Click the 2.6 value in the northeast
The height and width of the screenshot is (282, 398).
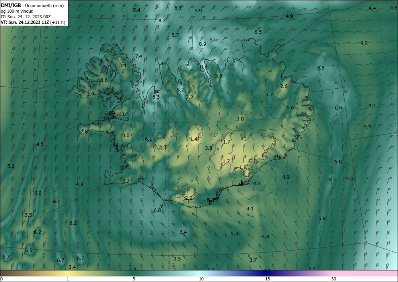(x=284, y=86)
